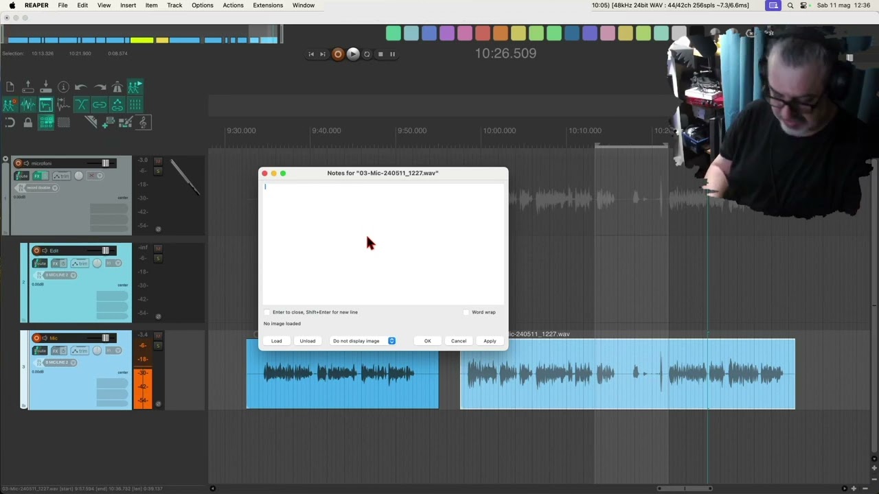Solo the Mic track

click(158, 346)
